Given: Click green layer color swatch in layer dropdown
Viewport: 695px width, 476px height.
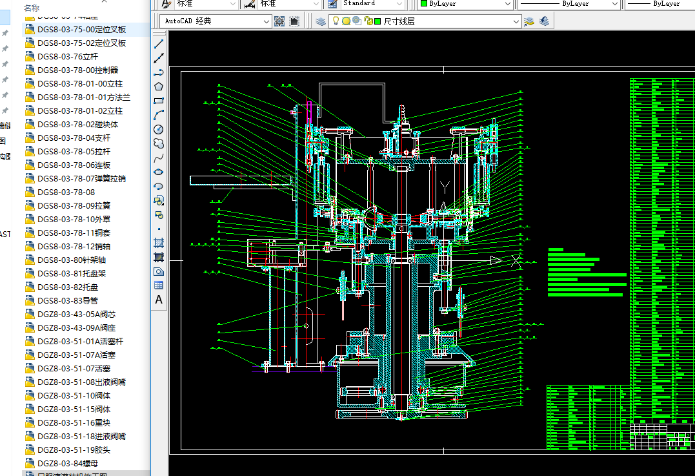Looking at the screenshot, I should pos(378,21).
